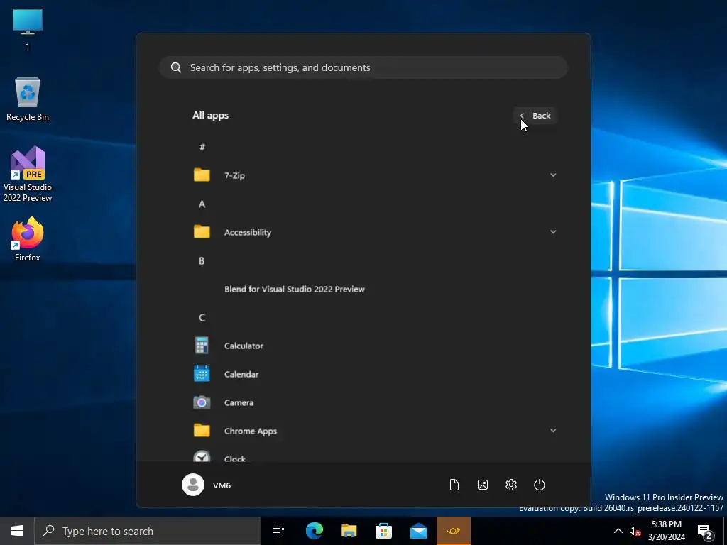Screen dimensions: 727x545
Task: Click the search magnifier icon in Start menu
Action: 176,67
